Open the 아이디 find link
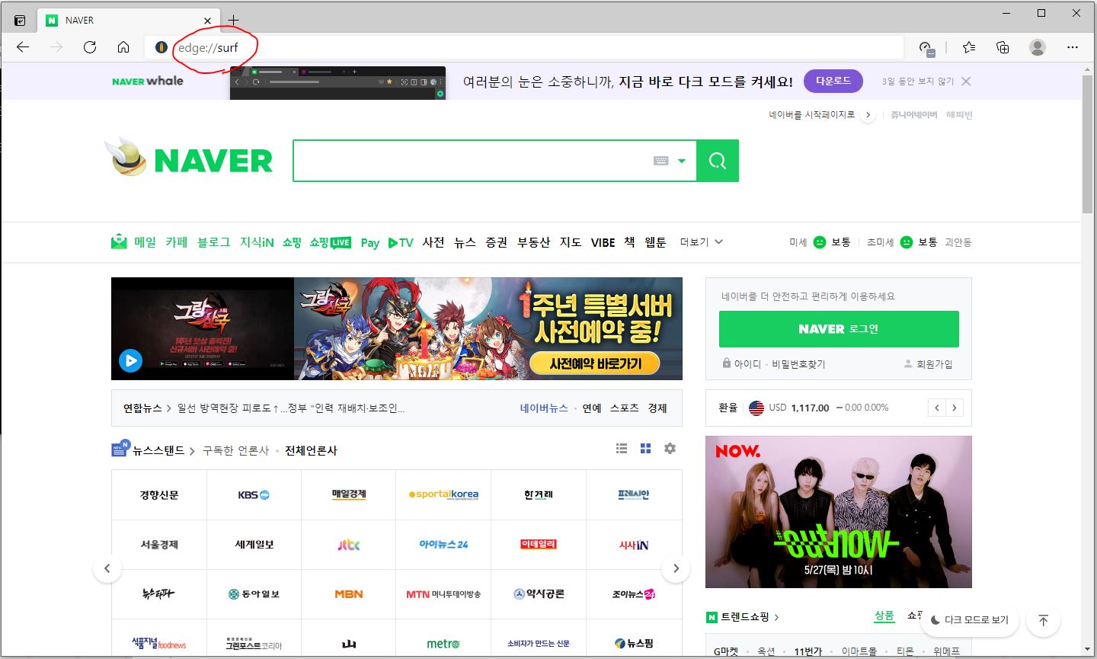 [747, 364]
